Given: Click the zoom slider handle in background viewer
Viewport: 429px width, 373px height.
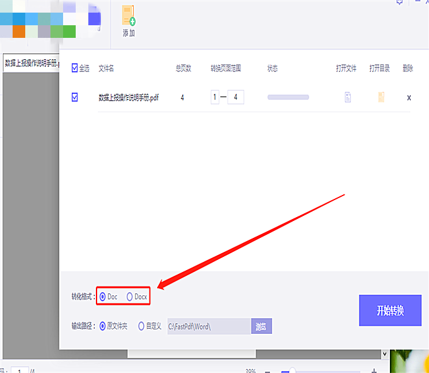Looking at the screenshot, I should coord(292,371).
